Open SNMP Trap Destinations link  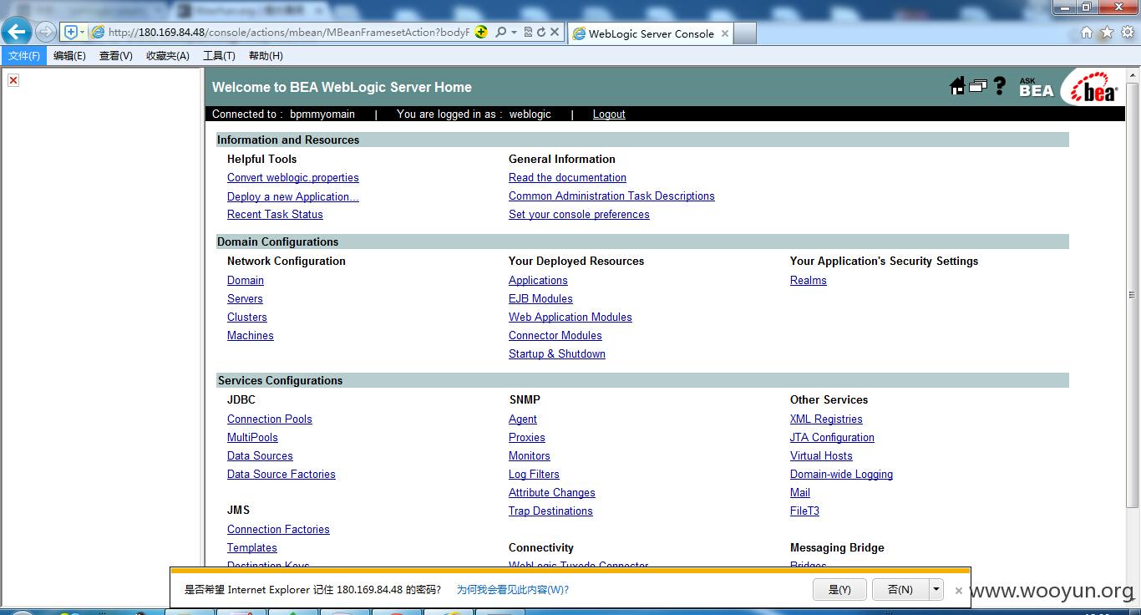(550, 511)
